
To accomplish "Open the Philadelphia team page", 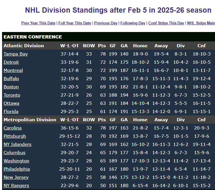I will [x=17, y=169].
